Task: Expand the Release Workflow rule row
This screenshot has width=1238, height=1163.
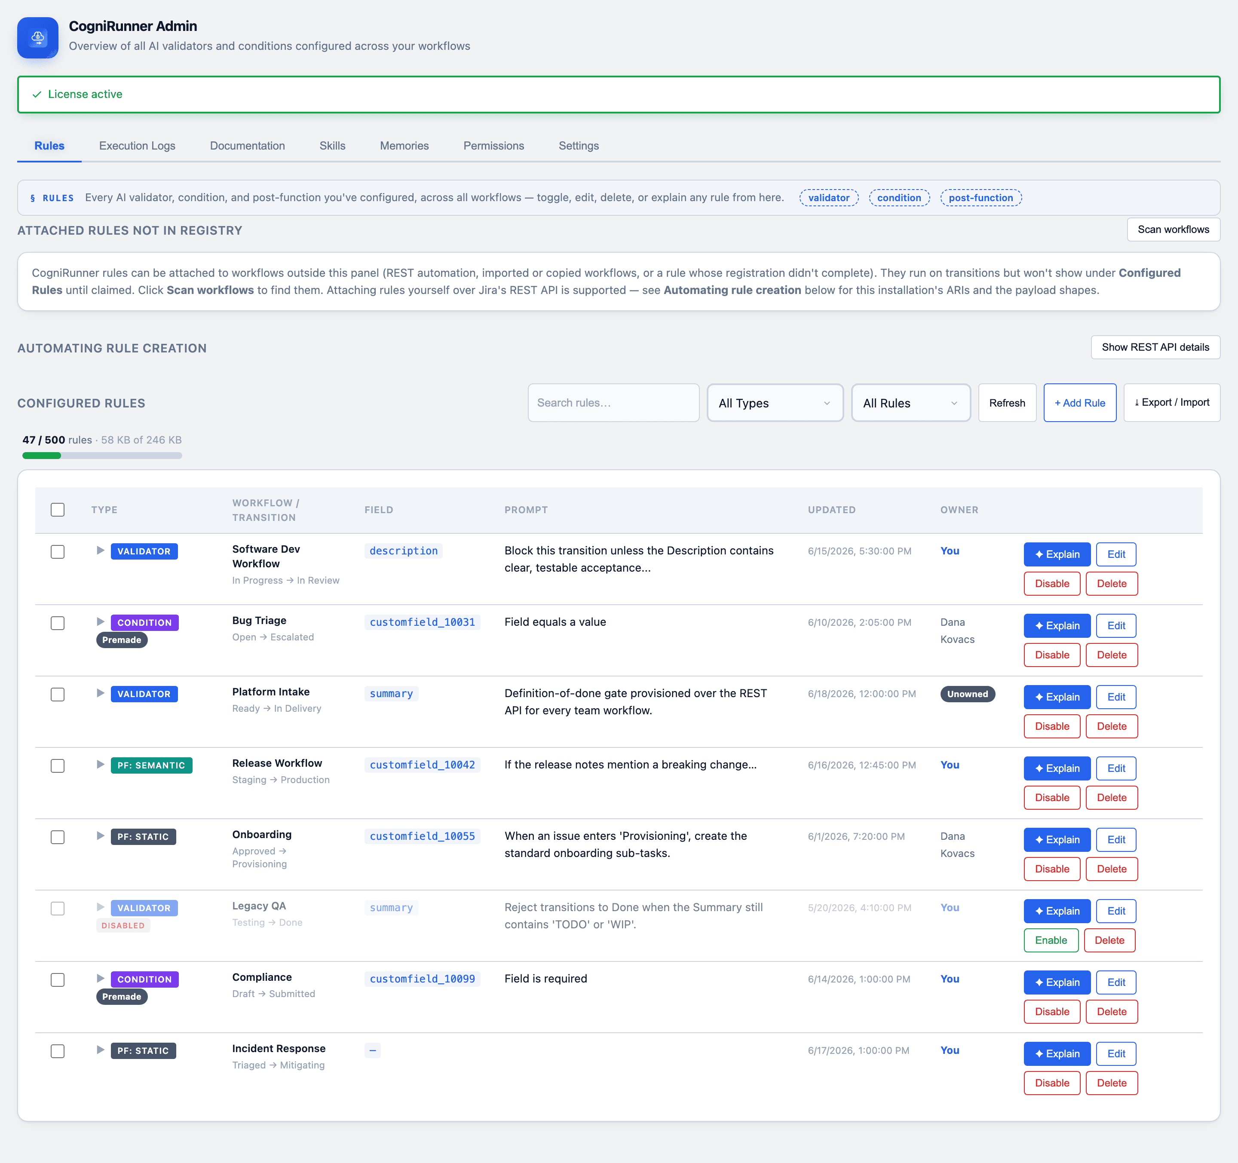Action: [x=100, y=764]
